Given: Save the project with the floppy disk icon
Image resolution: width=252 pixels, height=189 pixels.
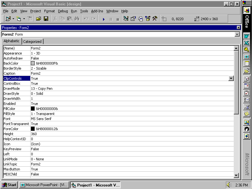Looking at the screenshot, I should pos(46,19).
